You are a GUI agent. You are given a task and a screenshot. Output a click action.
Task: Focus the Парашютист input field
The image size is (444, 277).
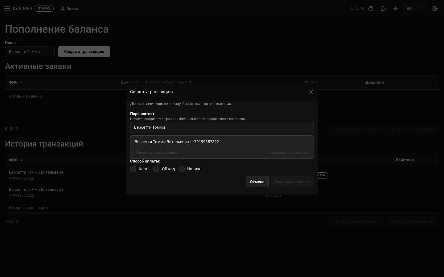[x=222, y=127]
